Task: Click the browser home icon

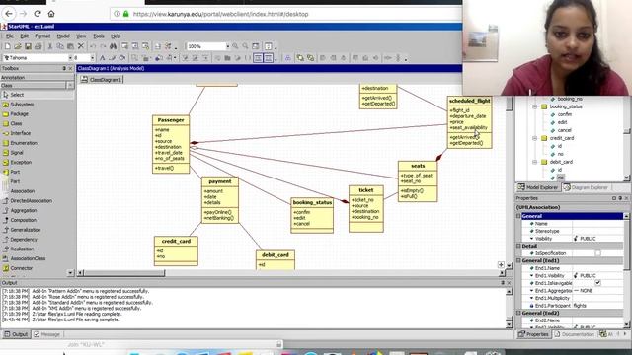Action: coord(51,14)
